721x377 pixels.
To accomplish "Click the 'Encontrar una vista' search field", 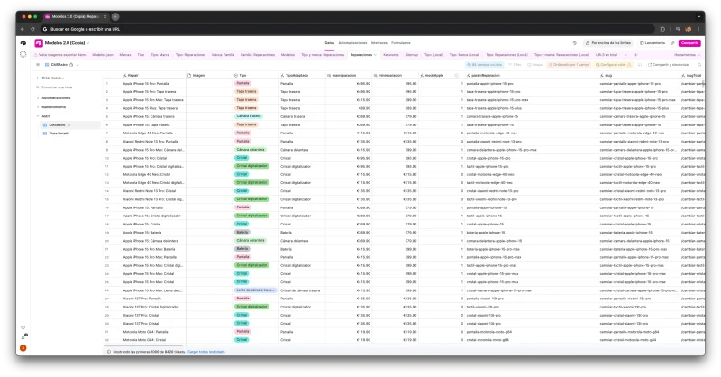I will coord(57,87).
